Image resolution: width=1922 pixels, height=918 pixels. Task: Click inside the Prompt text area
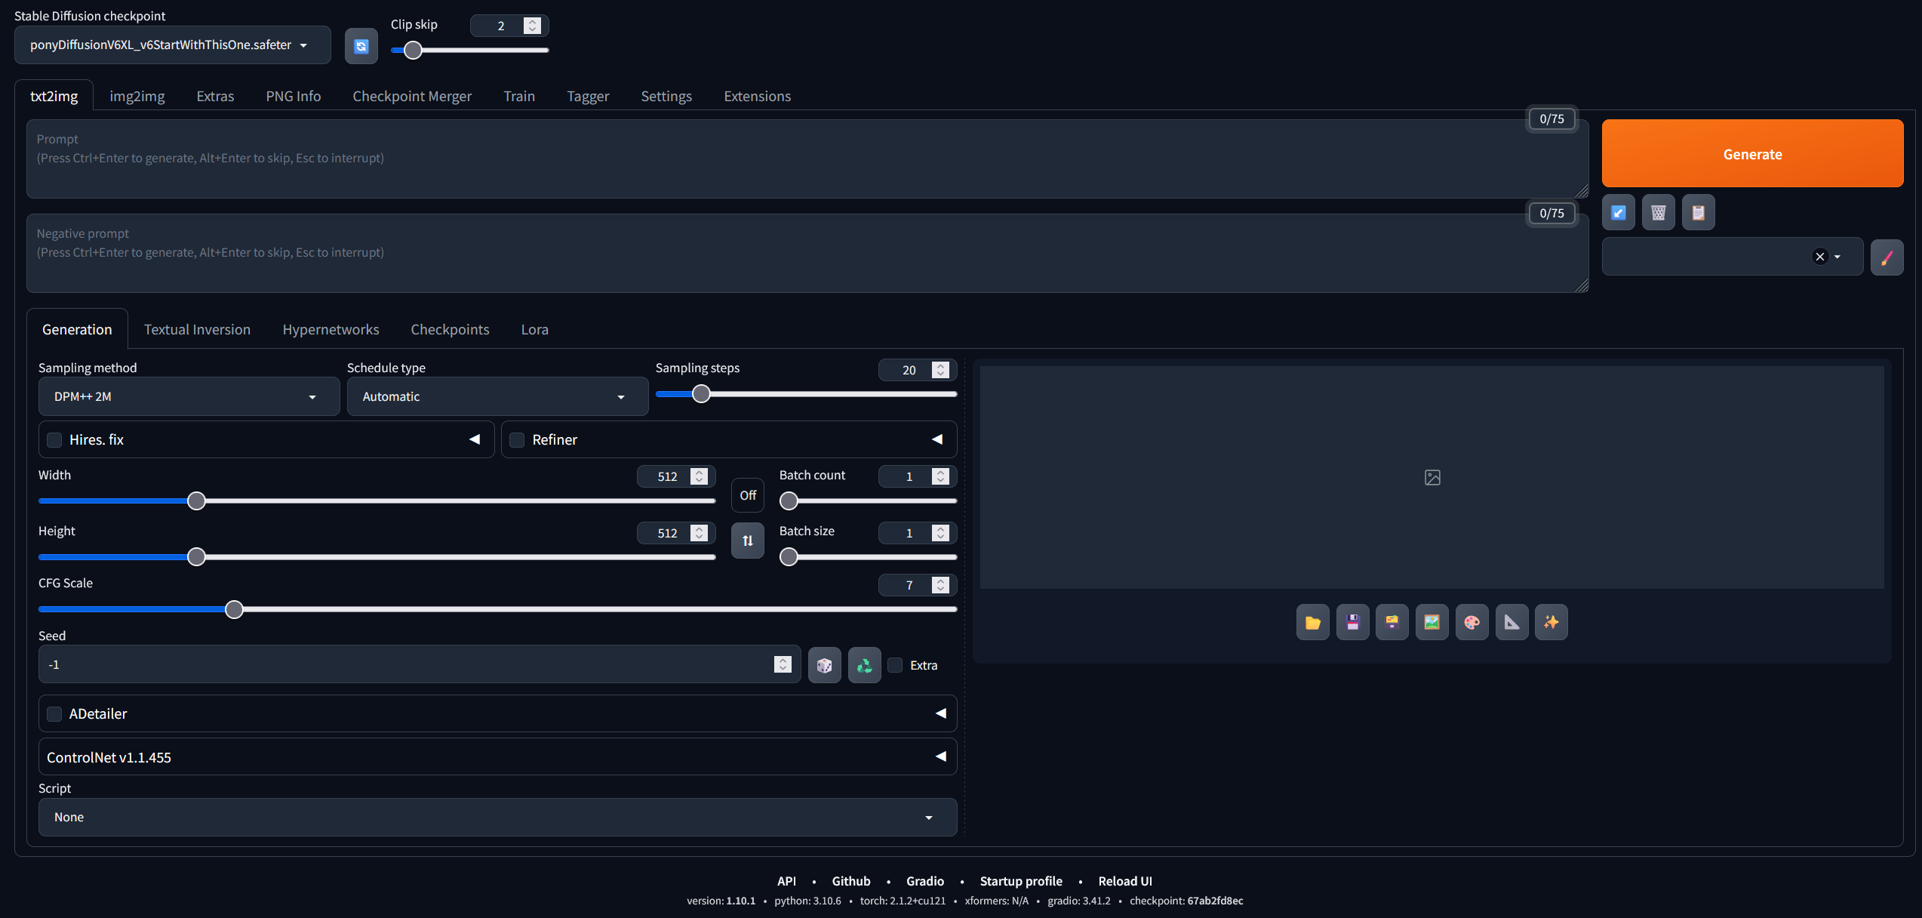[807, 159]
